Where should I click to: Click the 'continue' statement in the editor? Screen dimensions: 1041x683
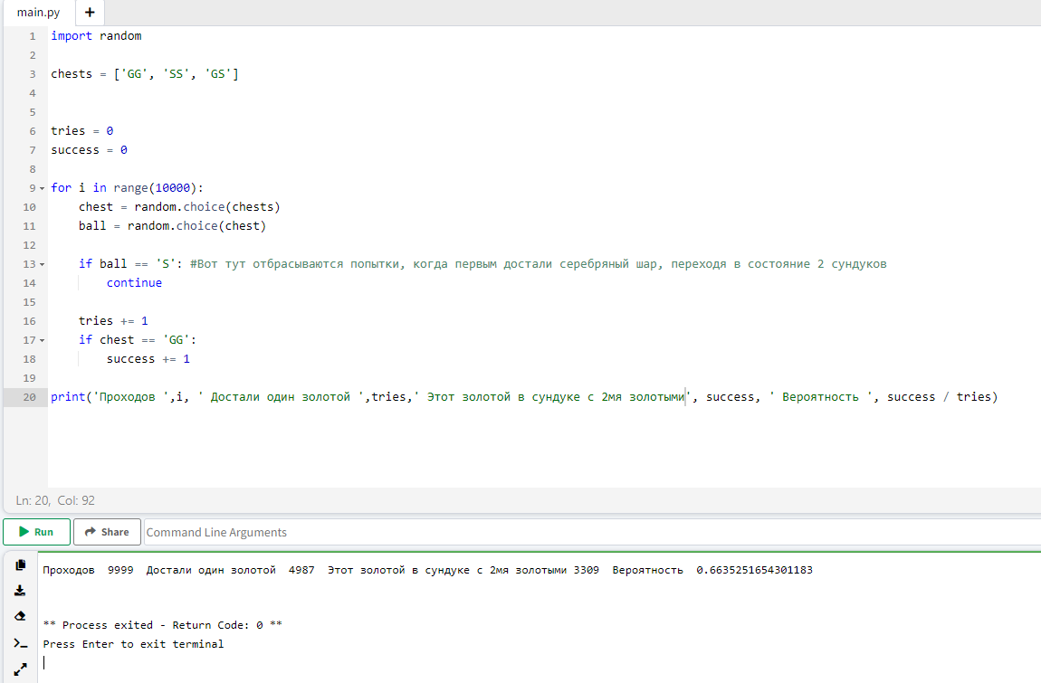(134, 283)
